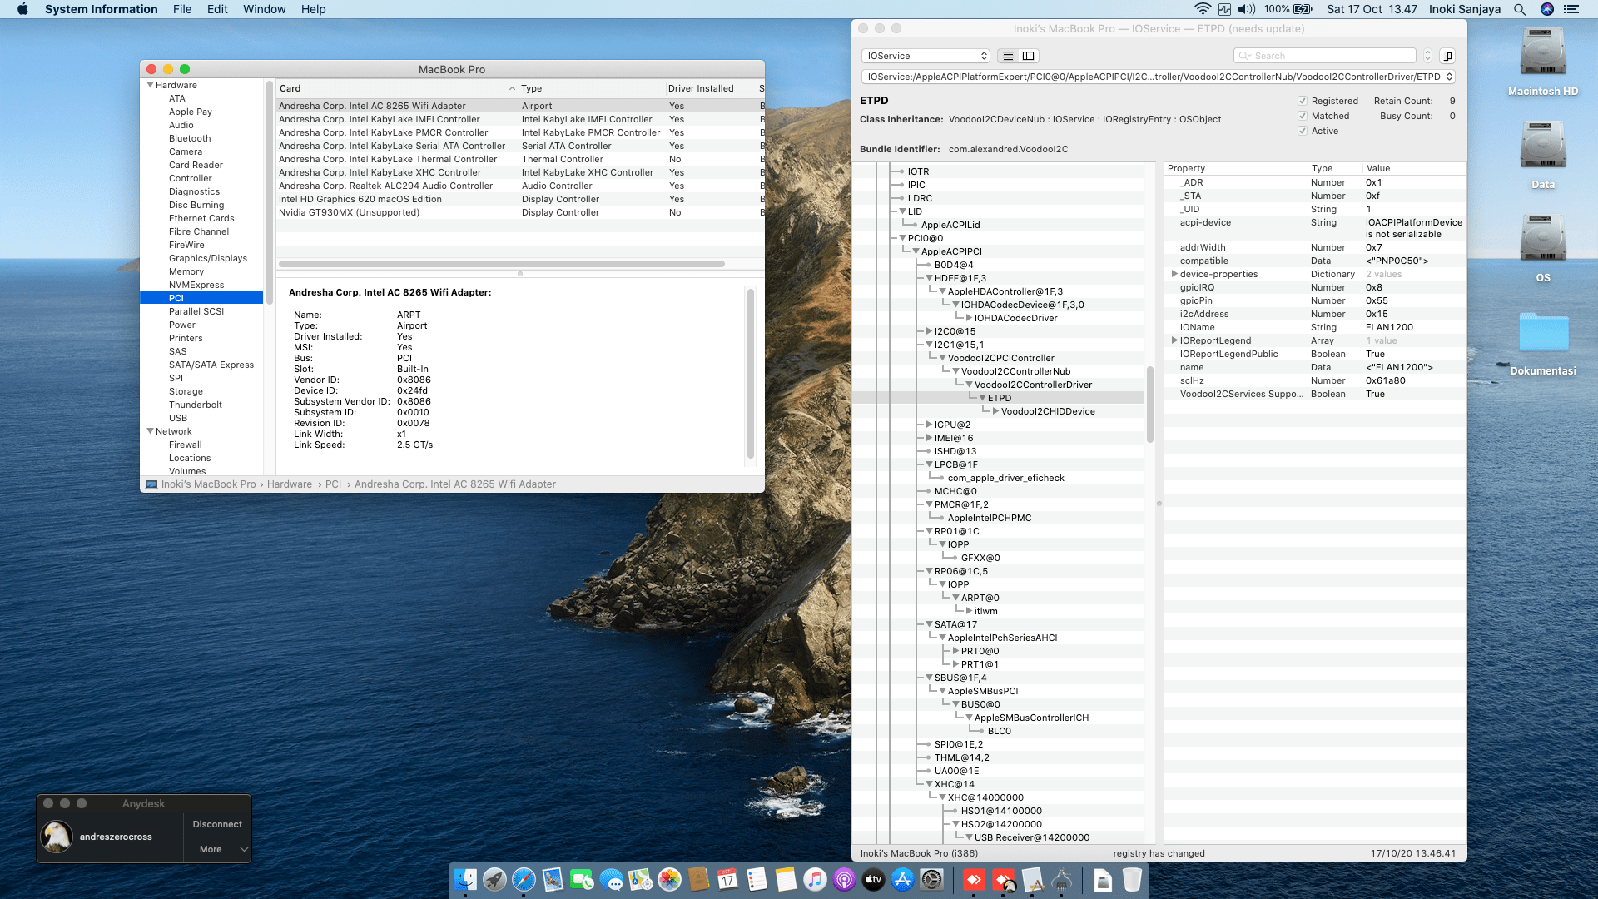
Task: Toggle the side panel button beside Search
Action: 1447,56
